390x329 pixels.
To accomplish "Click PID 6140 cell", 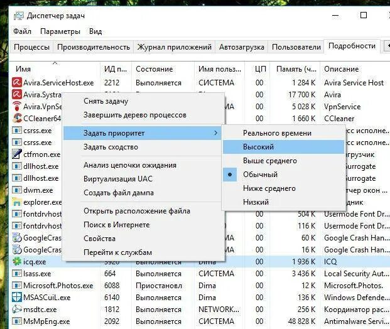I will [x=112, y=298].
